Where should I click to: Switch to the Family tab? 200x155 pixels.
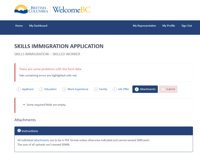100,89
